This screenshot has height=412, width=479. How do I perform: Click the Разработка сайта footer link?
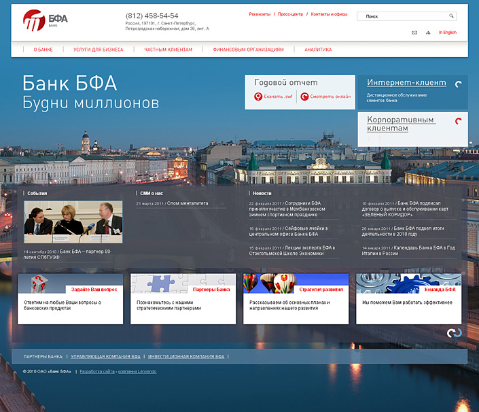97,372
